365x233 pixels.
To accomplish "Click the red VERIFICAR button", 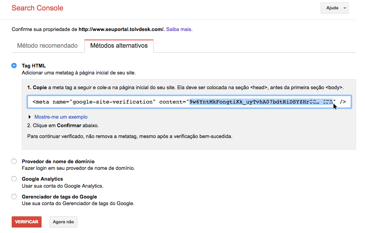I will click(26, 222).
